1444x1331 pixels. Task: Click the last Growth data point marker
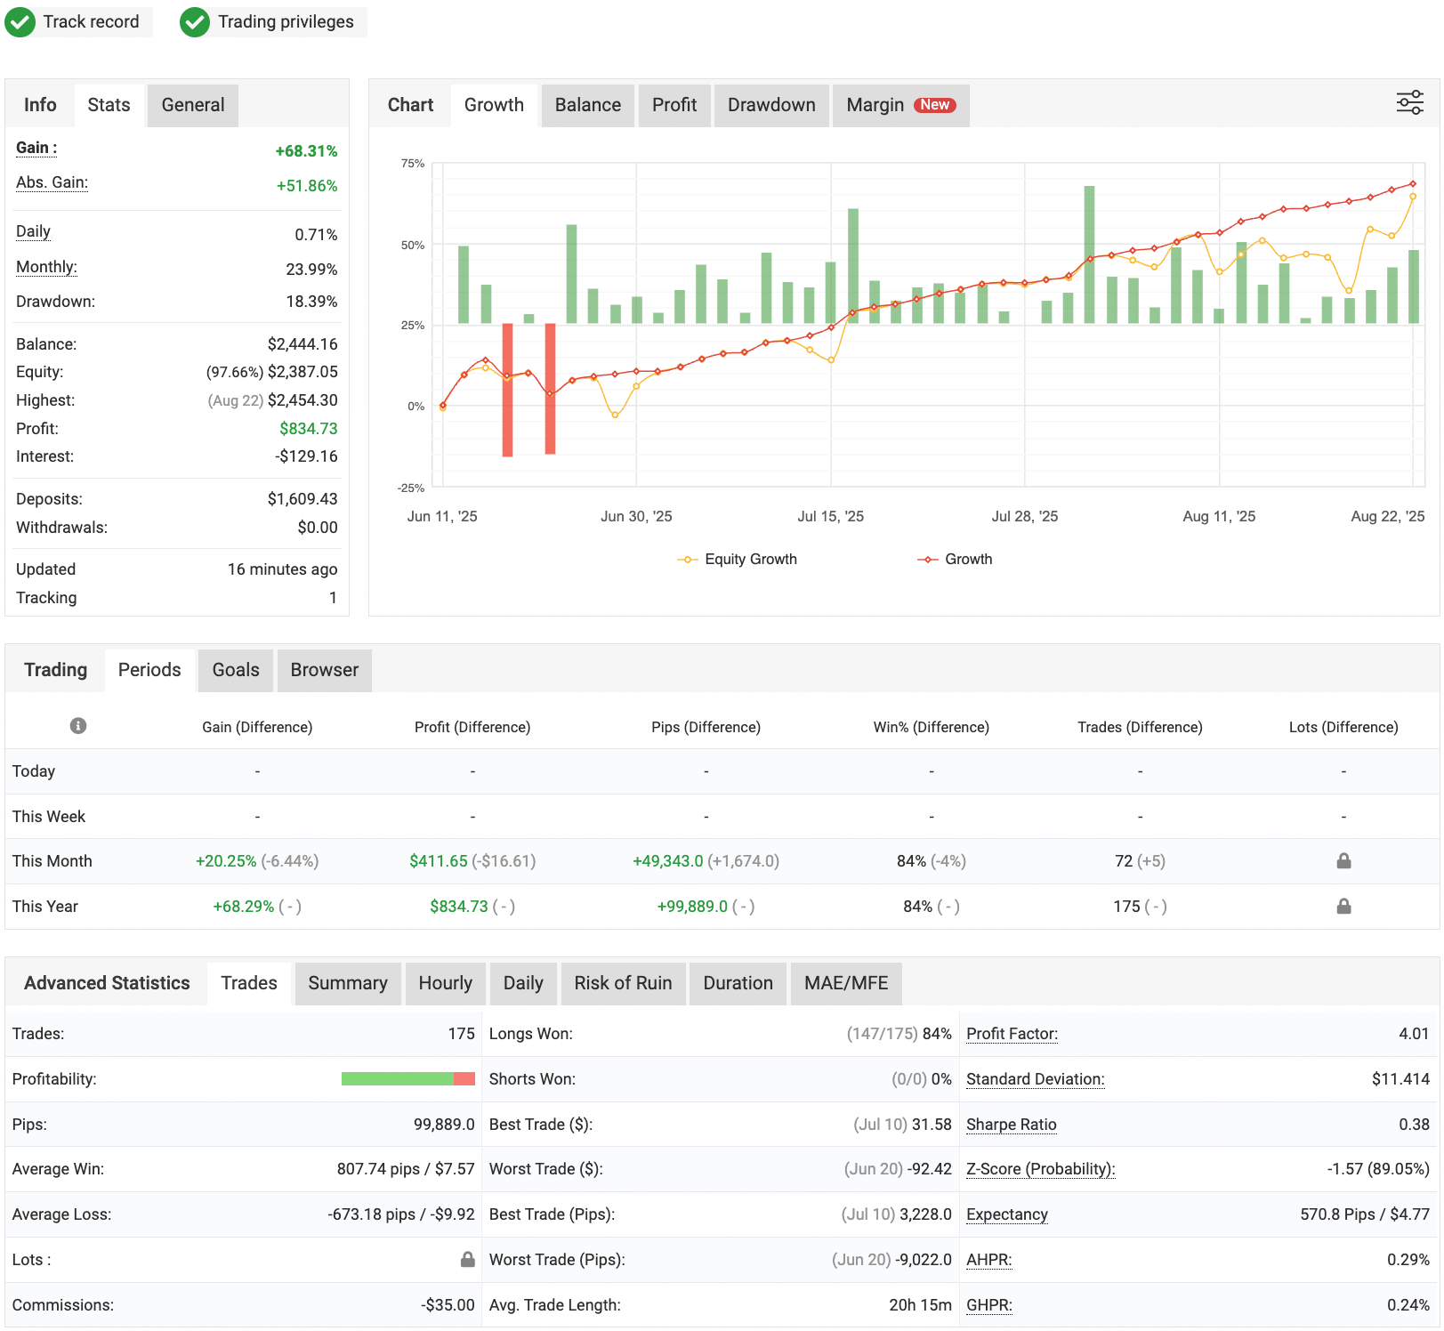(1413, 184)
